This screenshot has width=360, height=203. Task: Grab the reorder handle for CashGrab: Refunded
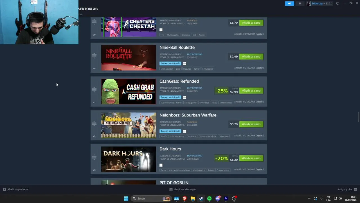pyautogui.click(x=94, y=89)
